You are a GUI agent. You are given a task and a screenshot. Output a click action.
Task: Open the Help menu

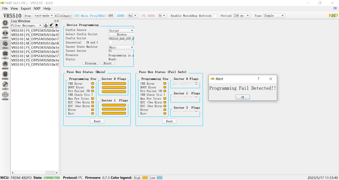[47, 8]
